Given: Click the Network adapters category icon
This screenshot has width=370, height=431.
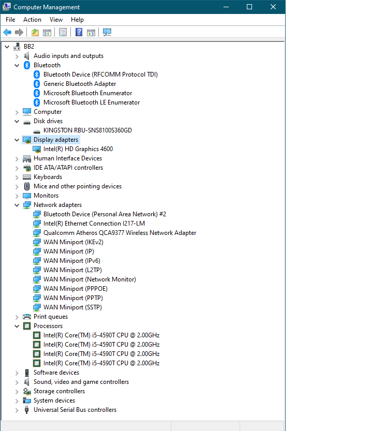Looking at the screenshot, I should pyautogui.click(x=27, y=205).
